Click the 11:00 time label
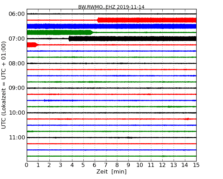Viewport: 223px width, 179px height. [17, 137]
